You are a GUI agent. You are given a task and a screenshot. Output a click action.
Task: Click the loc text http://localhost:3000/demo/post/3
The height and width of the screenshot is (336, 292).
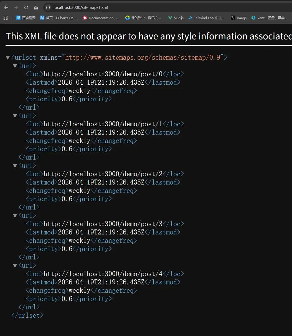pyautogui.click(x=103, y=224)
